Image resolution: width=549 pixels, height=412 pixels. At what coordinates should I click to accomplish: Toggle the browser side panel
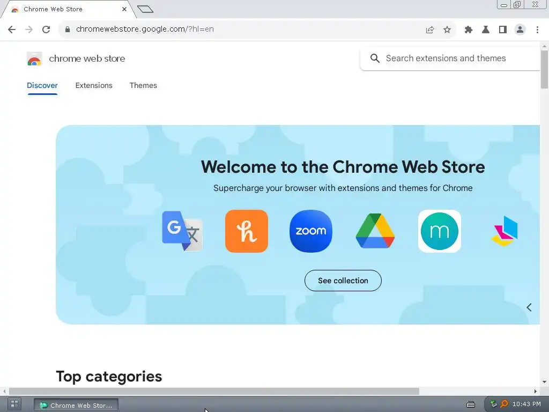click(x=503, y=30)
